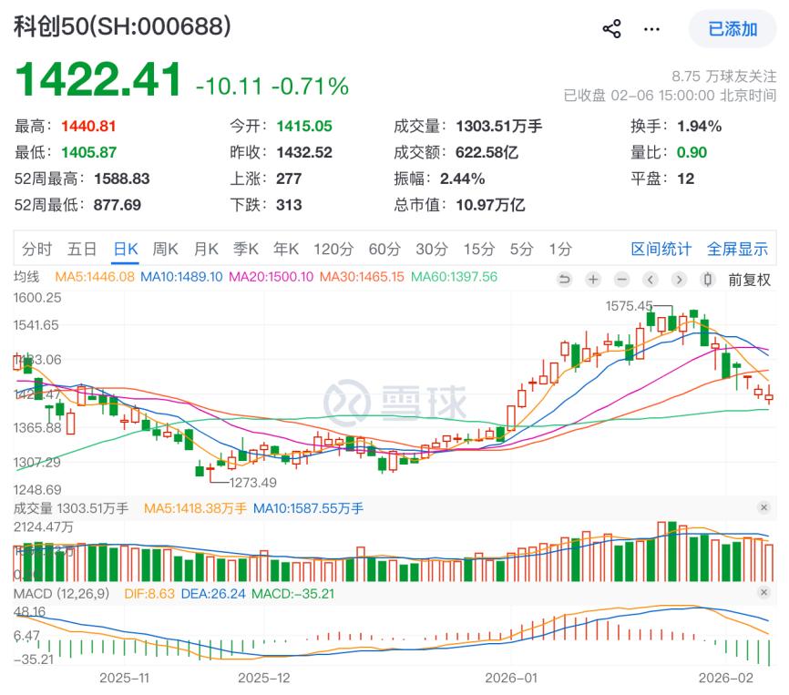Select the 日K tab

click(x=123, y=248)
